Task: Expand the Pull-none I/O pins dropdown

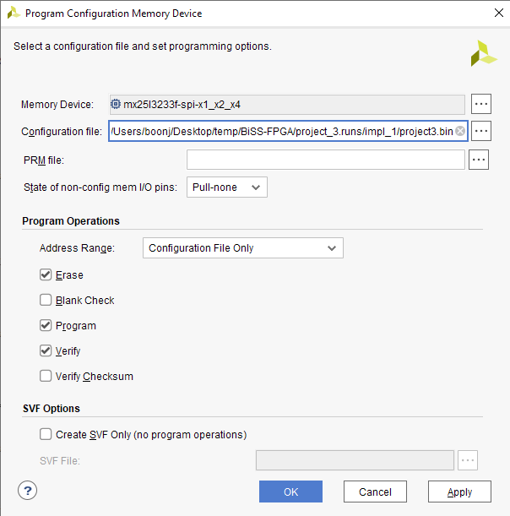Action: pos(226,187)
